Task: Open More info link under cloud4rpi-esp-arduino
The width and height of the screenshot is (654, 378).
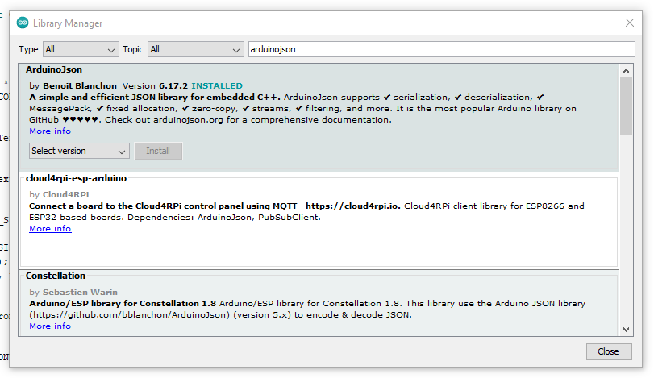Action: pyautogui.click(x=50, y=229)
